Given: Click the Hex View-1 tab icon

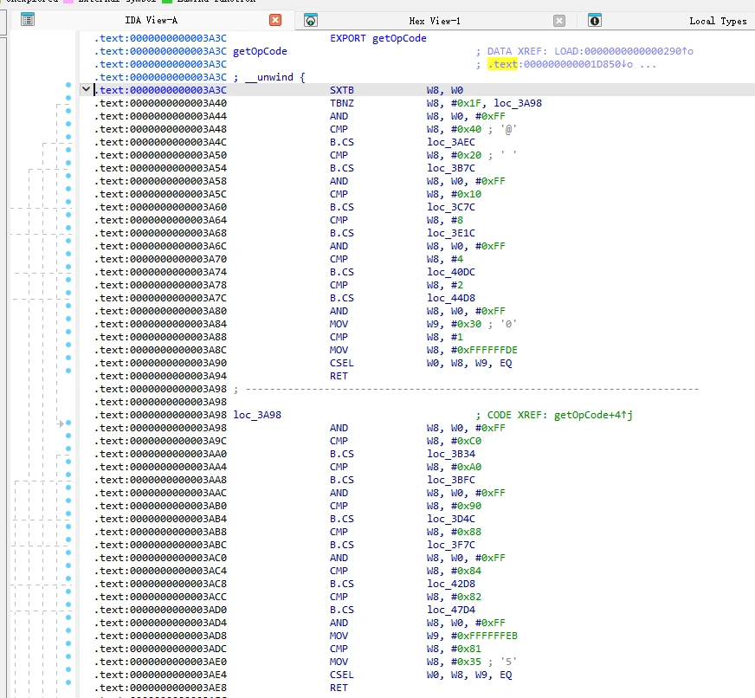Looking at the screenshot, I should pyautogui.click(x=311, y=20).
